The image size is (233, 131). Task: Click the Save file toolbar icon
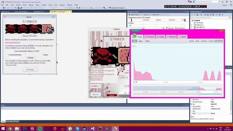point(19,8)
